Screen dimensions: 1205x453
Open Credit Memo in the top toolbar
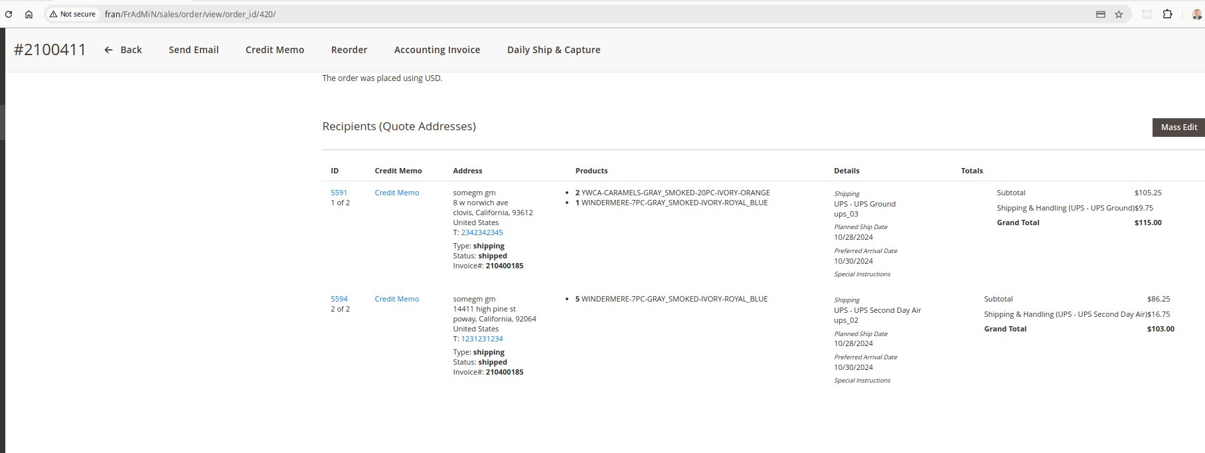pos(275,50)
